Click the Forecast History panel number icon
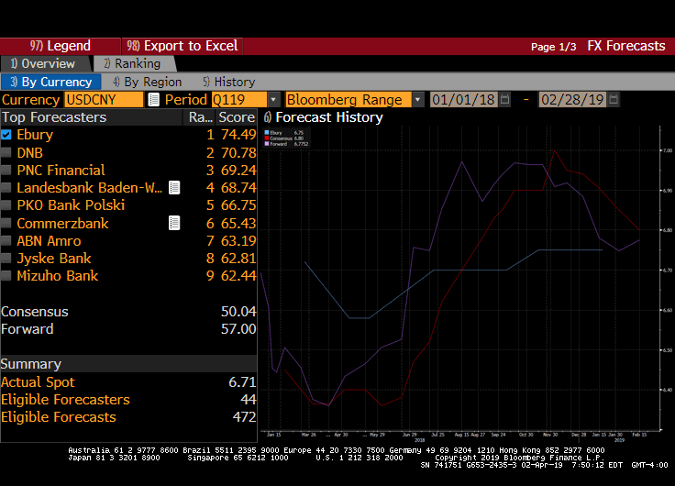The width and height of the screenshot is (675, 486). click(267, 117)
